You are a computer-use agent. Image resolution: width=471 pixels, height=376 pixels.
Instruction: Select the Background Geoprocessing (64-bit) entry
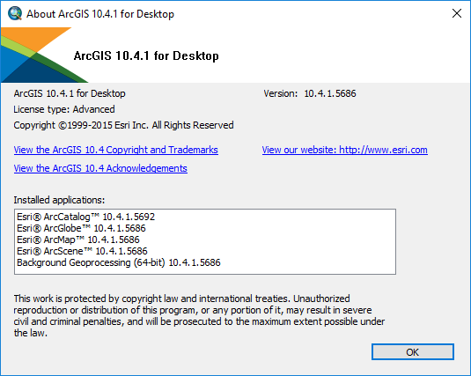[118, 262]
